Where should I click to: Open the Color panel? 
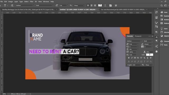(x=164, y=12)
